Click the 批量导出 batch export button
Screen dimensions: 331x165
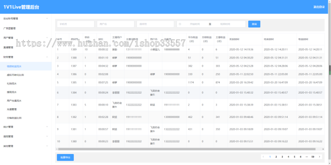pyautogui.click(x=65, y=157)
